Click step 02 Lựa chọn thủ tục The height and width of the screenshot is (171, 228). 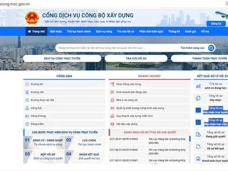point(85,142)
